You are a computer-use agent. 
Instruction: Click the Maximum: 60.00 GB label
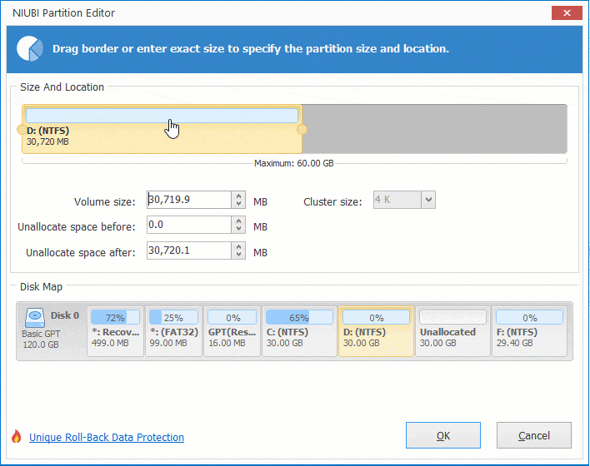[x=294, y=163]
